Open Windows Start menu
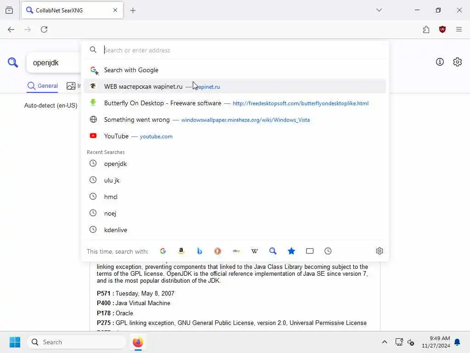 click(x=15, y=342)
